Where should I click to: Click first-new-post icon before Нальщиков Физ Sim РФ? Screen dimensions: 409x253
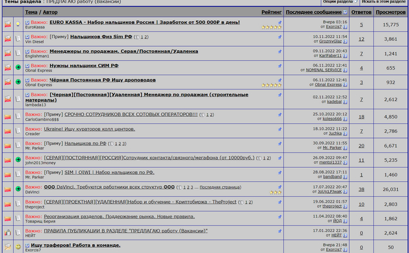(27, 37)
